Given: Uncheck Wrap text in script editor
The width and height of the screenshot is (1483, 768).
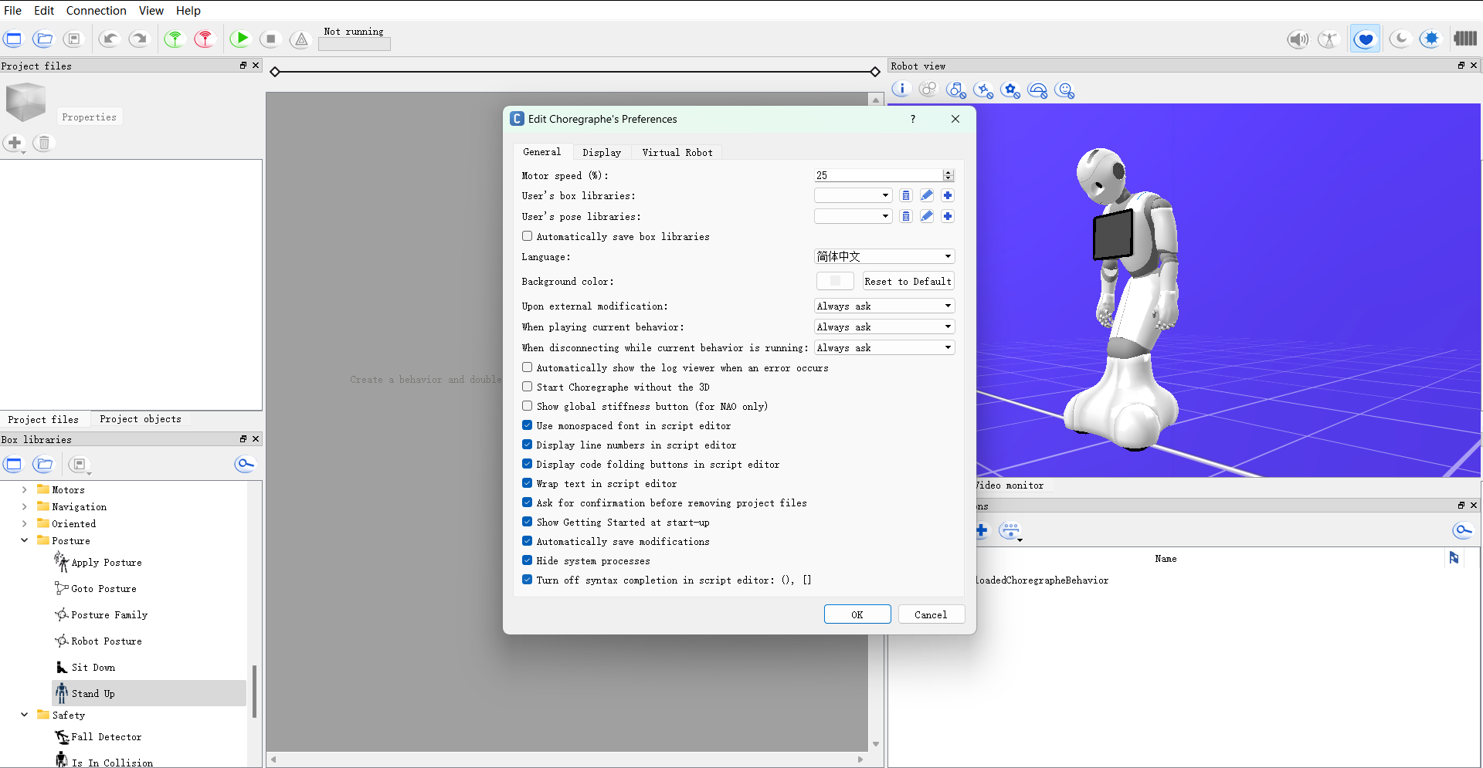Looking at the screenshot, I should [527, 483].
